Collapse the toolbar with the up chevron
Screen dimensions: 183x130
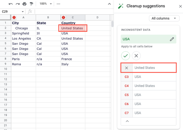tap(109, 4)
